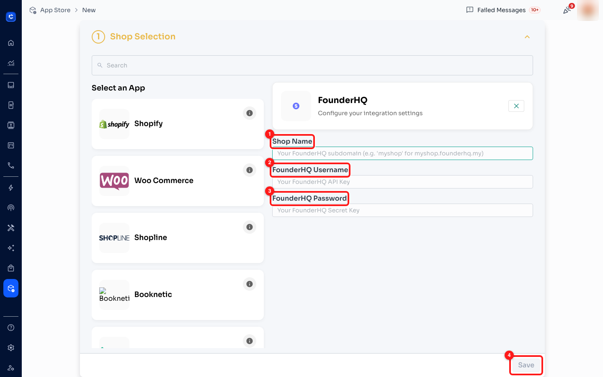The width and height of the screenshot is (603, 377).
Task: Click the Save button
Action: 526,365
